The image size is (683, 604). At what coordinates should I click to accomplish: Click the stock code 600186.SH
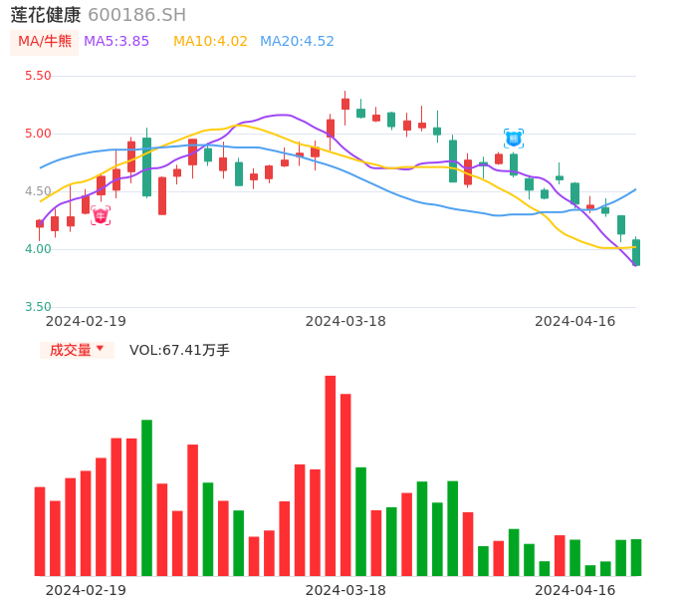[x=137, y=15]
